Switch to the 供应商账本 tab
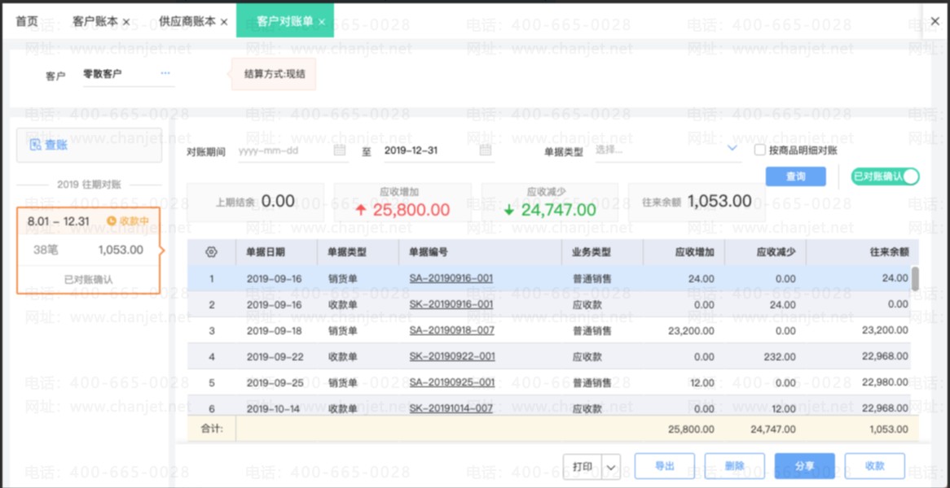 coord(187,22)
